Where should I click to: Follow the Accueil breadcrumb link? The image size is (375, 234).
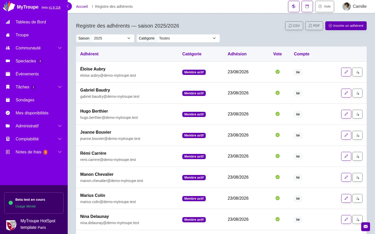pyautogui.click(x=82, y=6)
